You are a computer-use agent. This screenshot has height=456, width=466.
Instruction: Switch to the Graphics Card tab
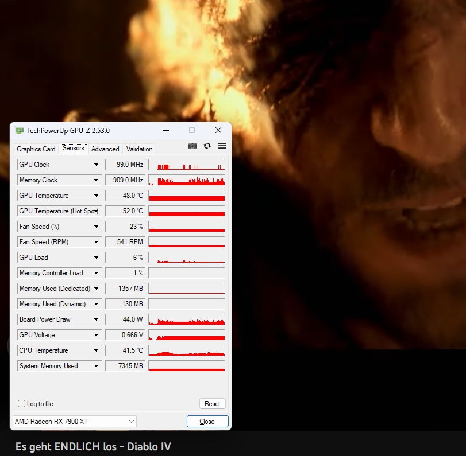click(x=36, y=149)
